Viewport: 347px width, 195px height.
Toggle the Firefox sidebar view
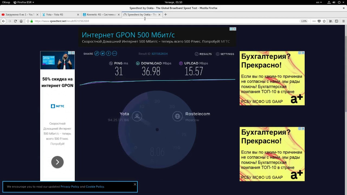(x=336, y=21)
